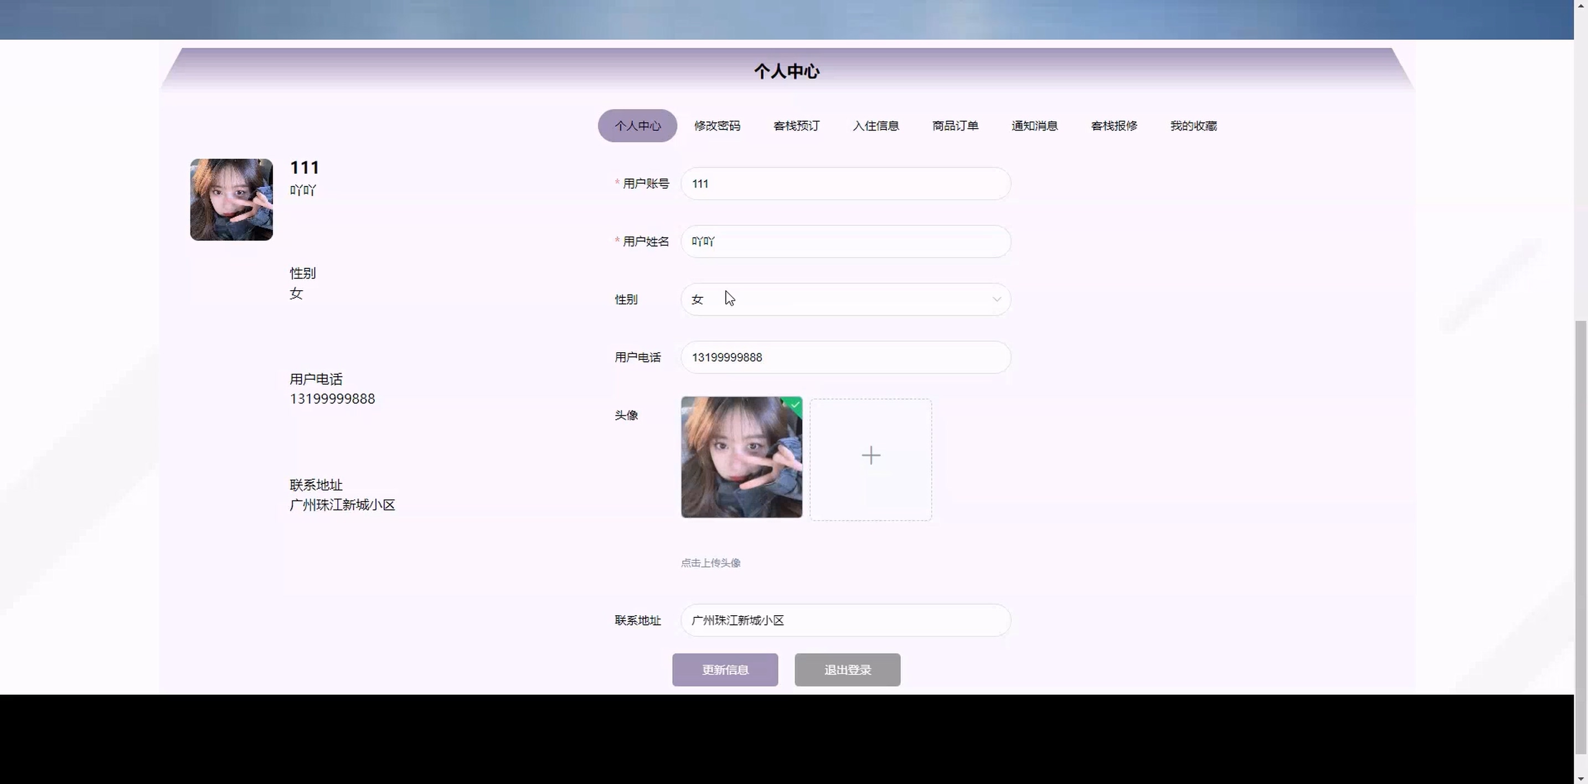1588x784 pixels.
Task: Open the 客栈报修 tab
Action: pos(1114,126)
